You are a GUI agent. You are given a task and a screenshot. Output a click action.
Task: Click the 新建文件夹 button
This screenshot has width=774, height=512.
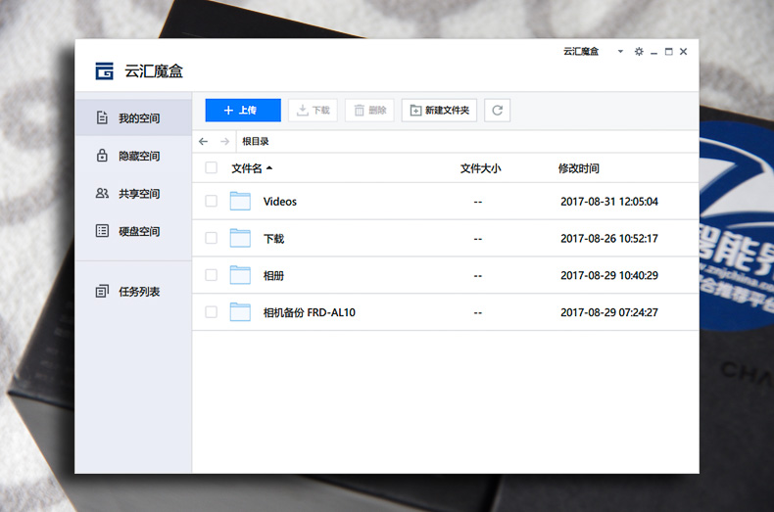point(439,111)
